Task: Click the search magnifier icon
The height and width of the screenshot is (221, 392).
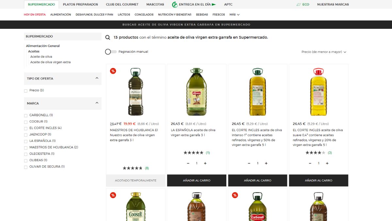Action: click(x=107, y=37)
